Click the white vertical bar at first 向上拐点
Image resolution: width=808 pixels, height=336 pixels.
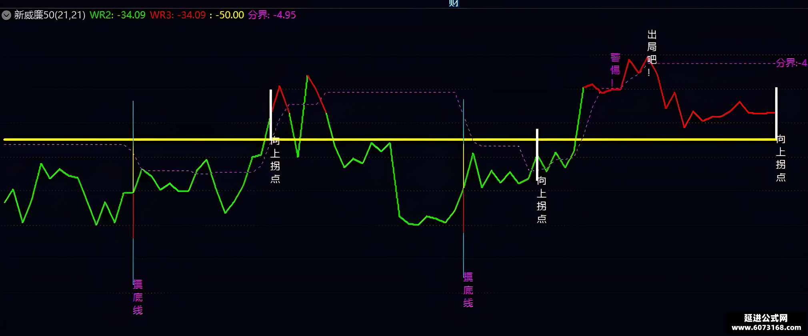[271, 114]
